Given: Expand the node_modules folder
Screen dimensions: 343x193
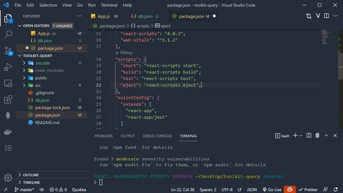Looking at the screenshot, I should click(24, 70).
